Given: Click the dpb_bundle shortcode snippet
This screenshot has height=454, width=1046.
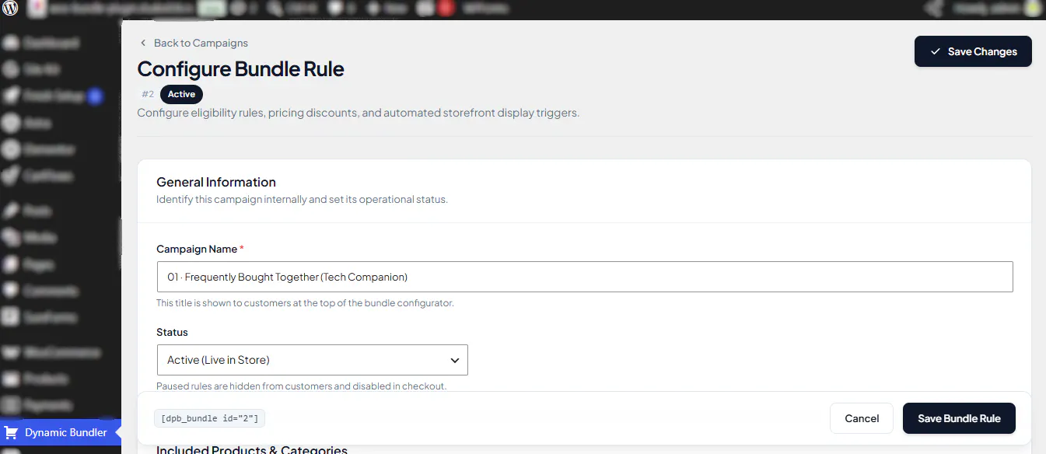Looking at the screenshot, I should [x=210, y=418].
